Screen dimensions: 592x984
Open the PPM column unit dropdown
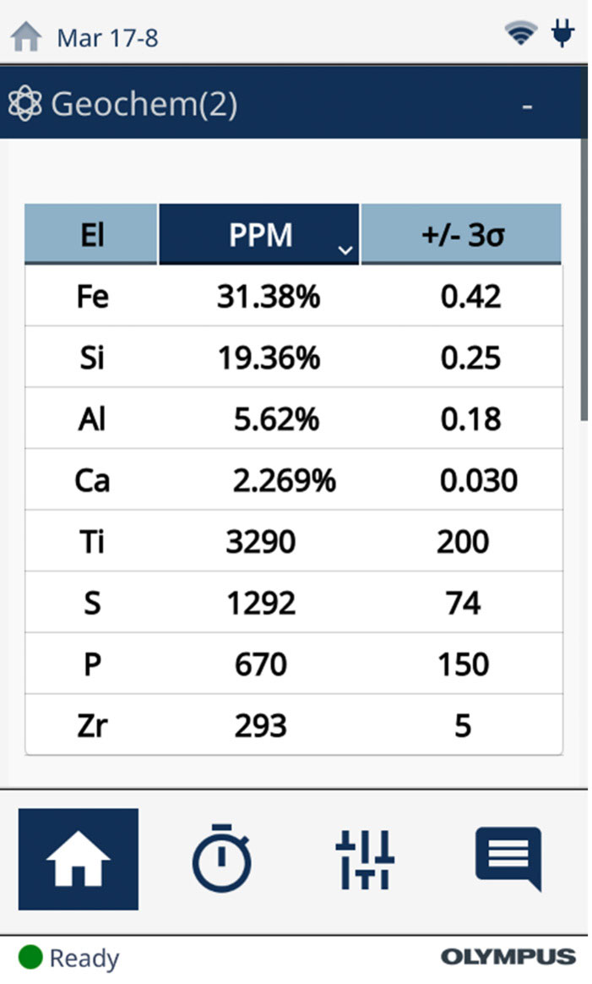click(x=344, y=250)
